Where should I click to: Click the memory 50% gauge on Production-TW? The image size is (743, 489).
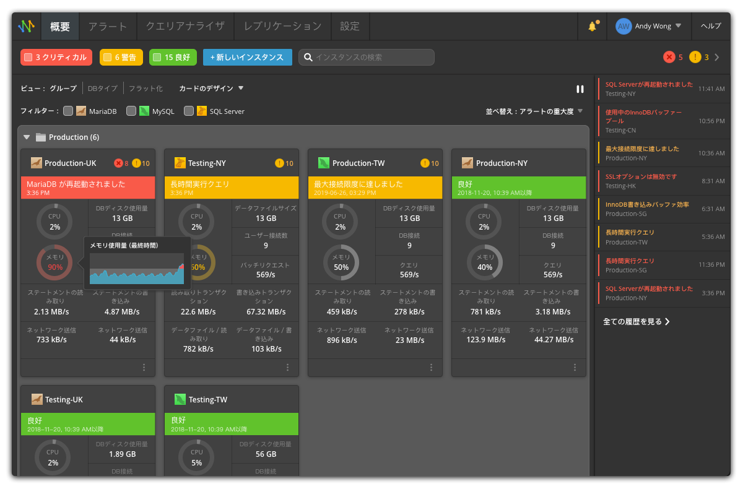click(x=341, y=262)
